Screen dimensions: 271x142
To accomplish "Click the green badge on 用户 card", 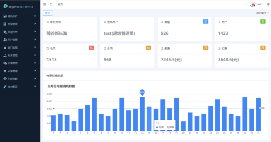I will point(263,21).
